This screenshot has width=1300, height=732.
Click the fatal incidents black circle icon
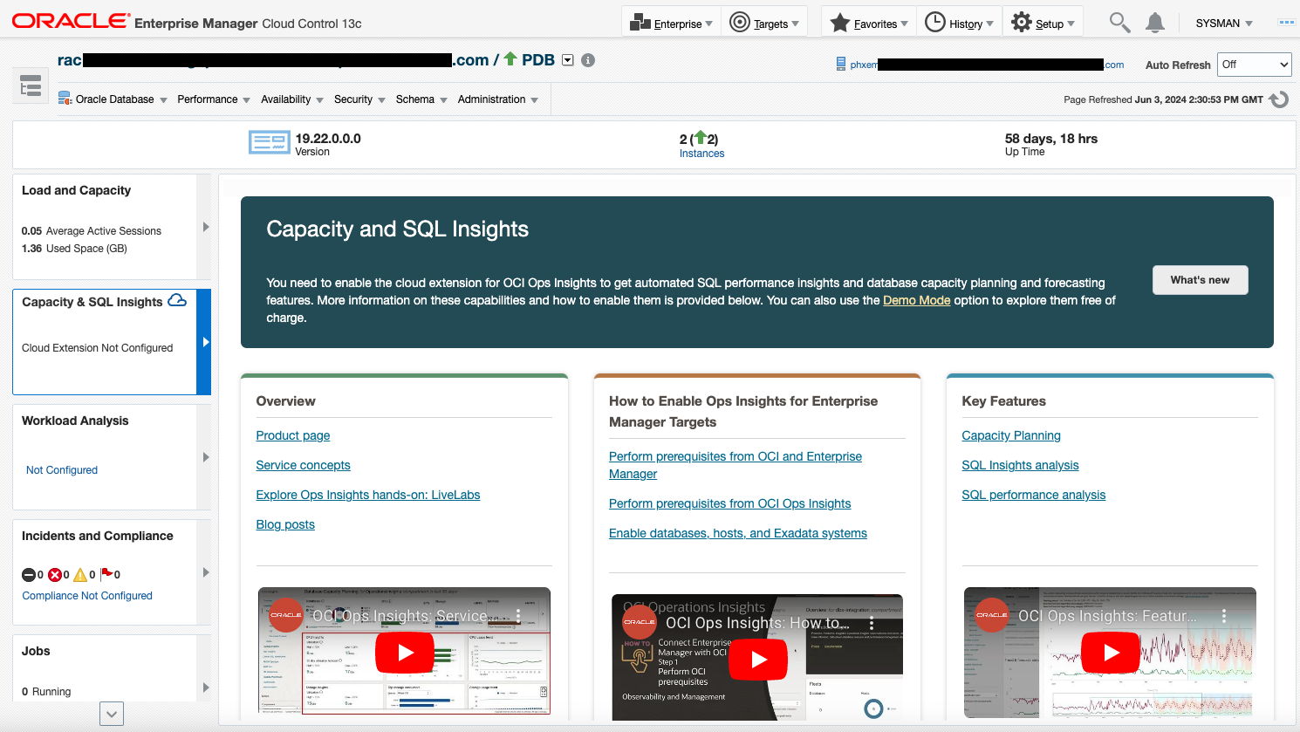29,575
